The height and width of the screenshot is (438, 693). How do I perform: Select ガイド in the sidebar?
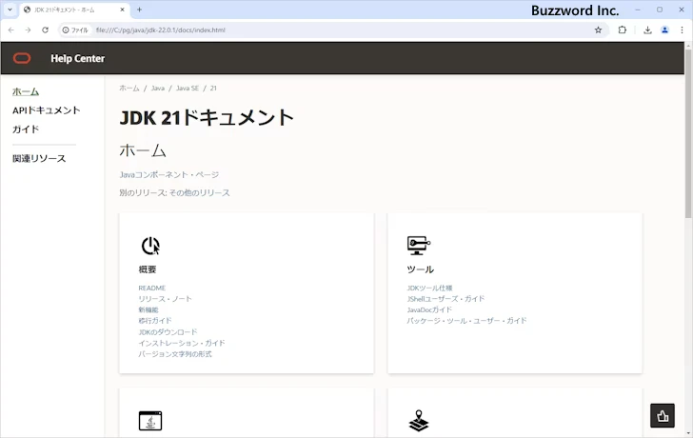point(26,129)
